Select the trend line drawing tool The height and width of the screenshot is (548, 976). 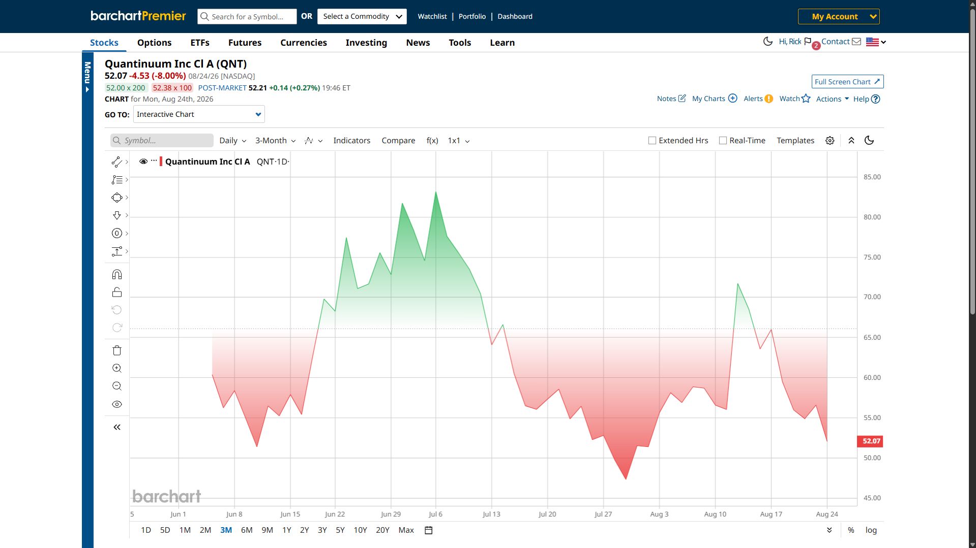116,162
